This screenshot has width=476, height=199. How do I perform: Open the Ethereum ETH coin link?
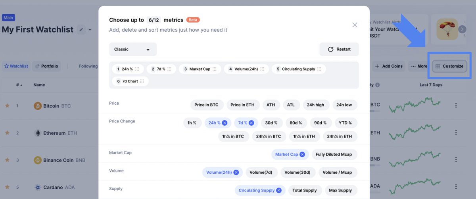tap(55, 133)
